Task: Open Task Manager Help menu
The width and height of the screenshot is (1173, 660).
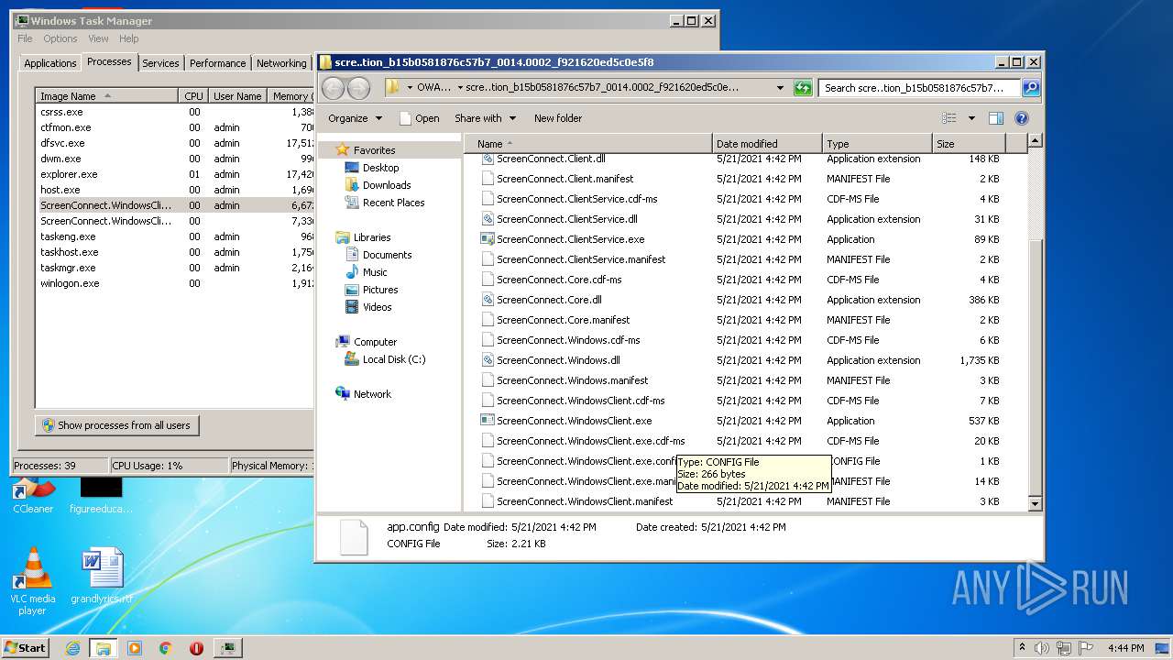Action: (x=129, y=38)
